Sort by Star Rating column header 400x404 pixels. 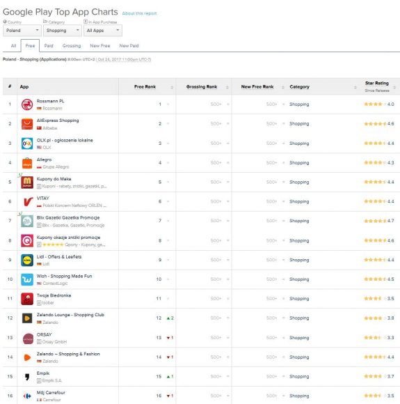click(377, 83)
